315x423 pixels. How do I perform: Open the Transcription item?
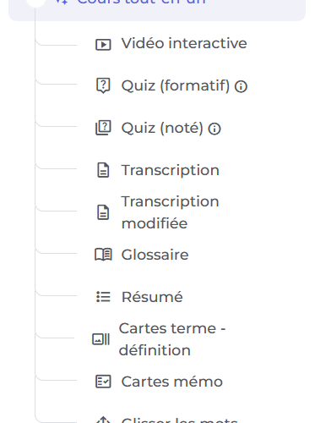[x=171, y=170]
